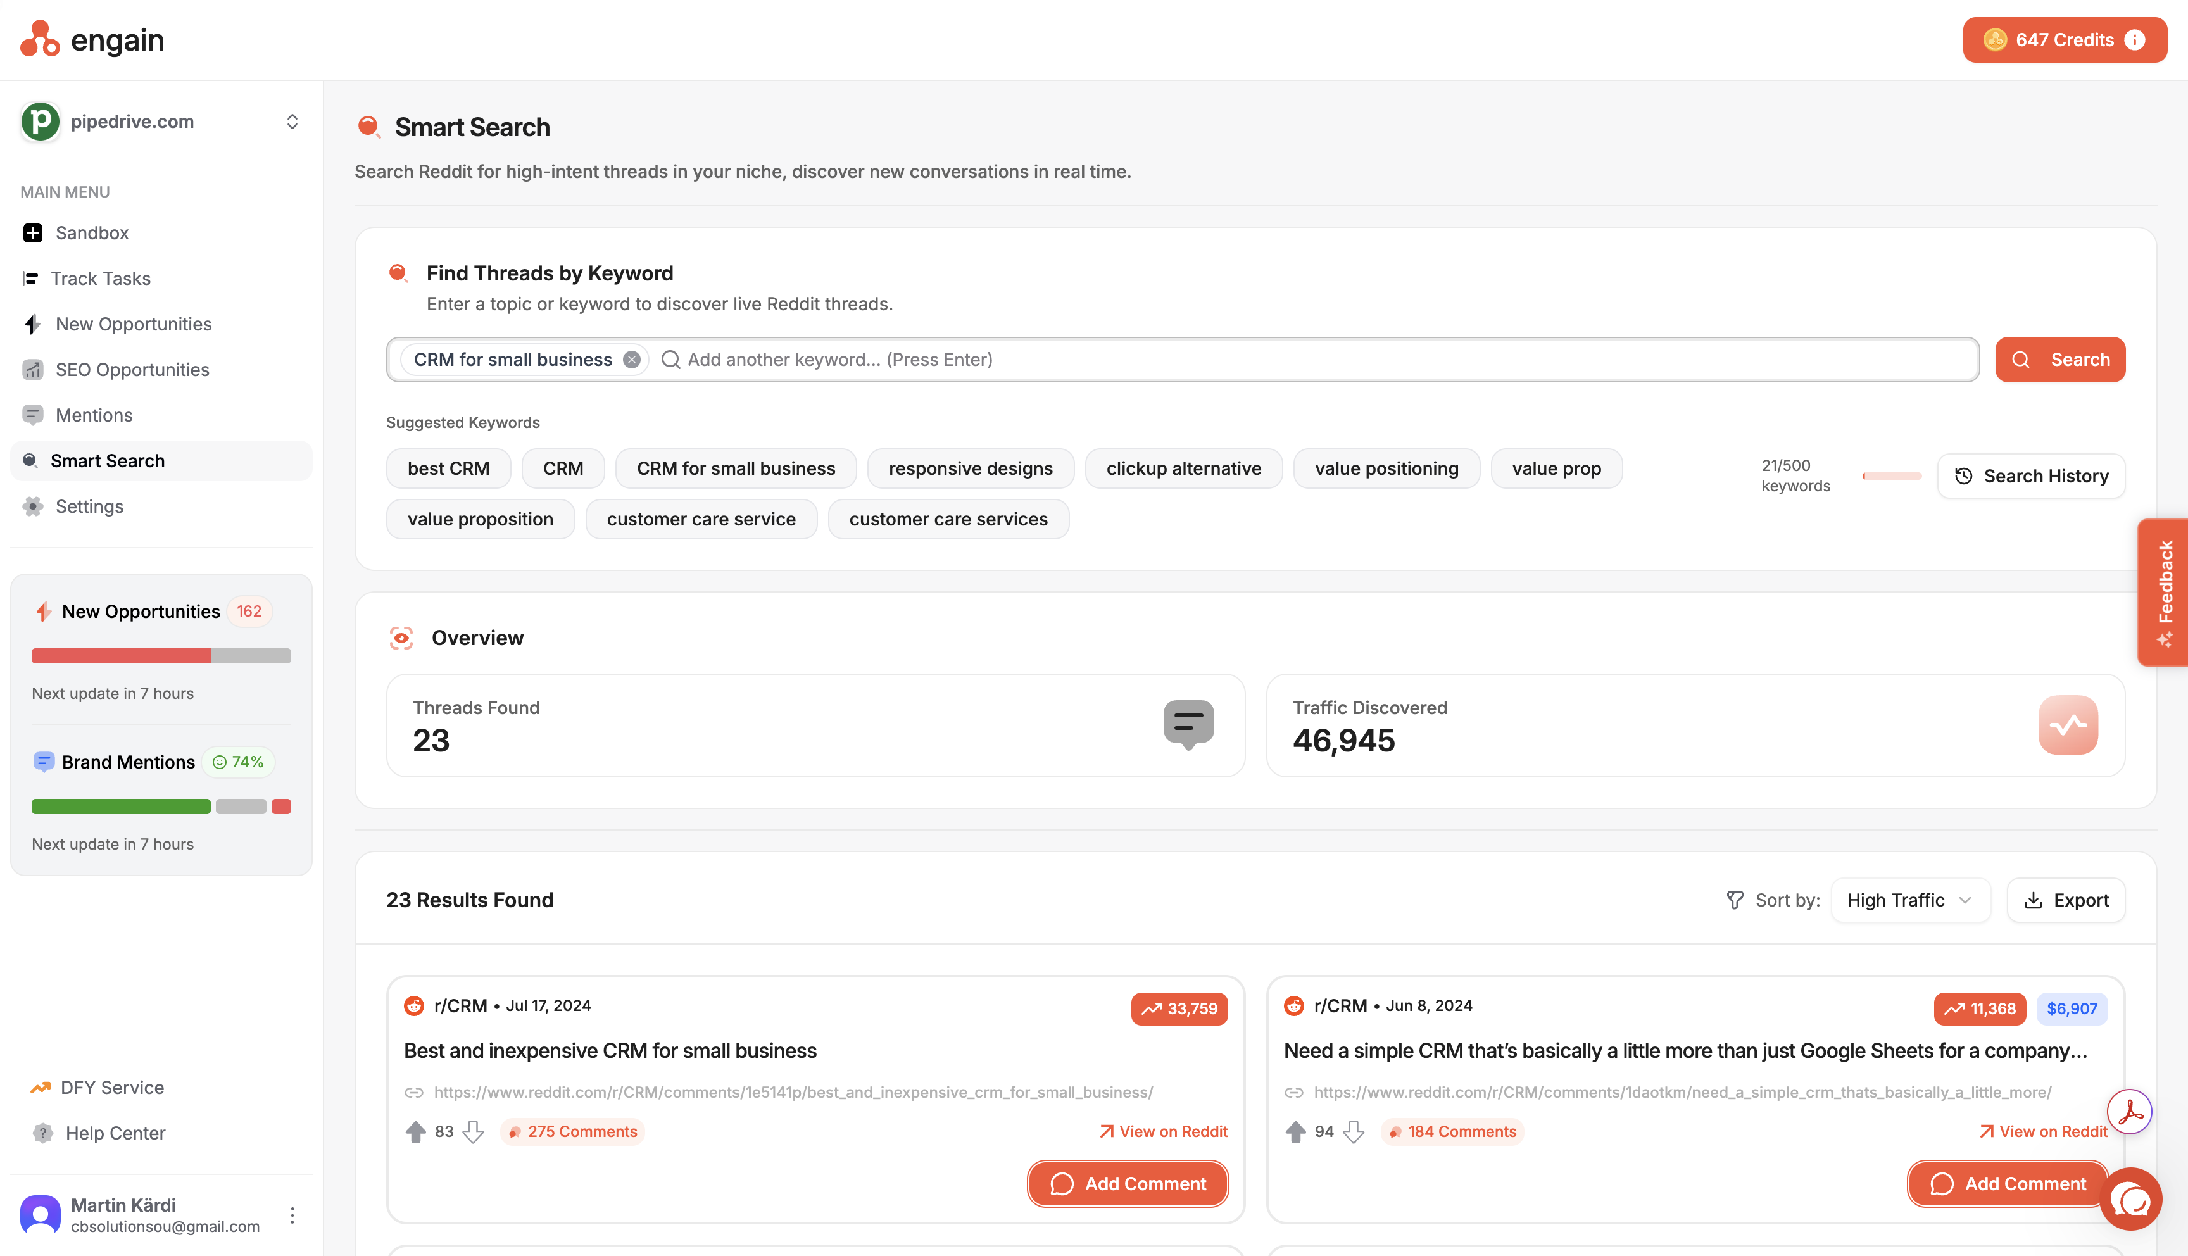Open the chat support bubble icon
Screen dimensions: 2188x1256
click(x=2130, y=1200)
